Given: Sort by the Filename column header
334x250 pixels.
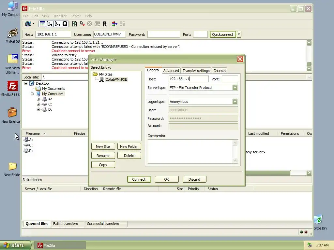Looking at the screenshot, I should click(41, 133).
